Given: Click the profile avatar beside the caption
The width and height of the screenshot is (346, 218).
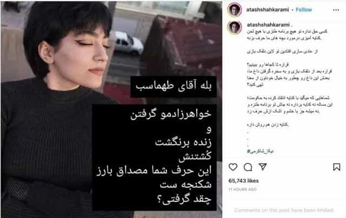Looking at the screenshot, I should (x=235, y=28).
